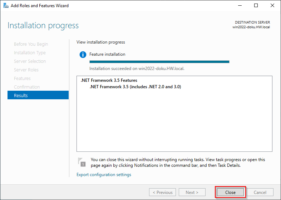Click the Next button
Image resolution: width=281 pixels, height=200 pixels.
click(x=192, y=192)
